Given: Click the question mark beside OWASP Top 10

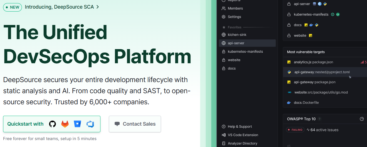Looking at the screenshot, I should click(x=320, y=119).
